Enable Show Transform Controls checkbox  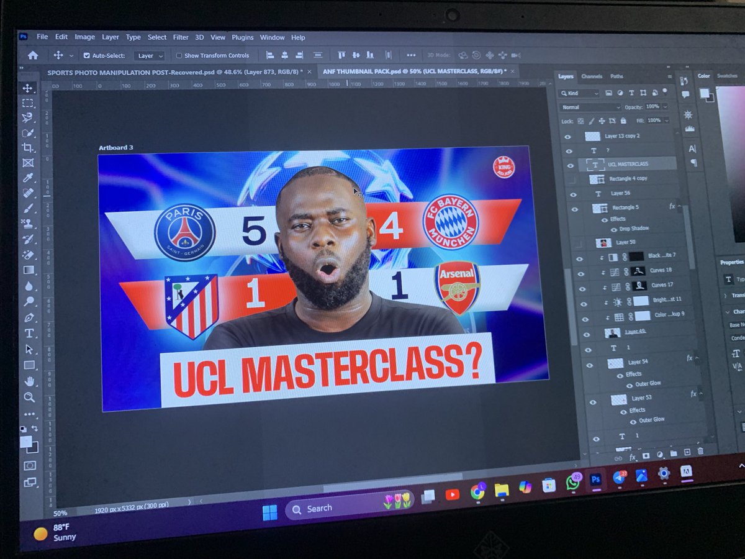point(179,55)
